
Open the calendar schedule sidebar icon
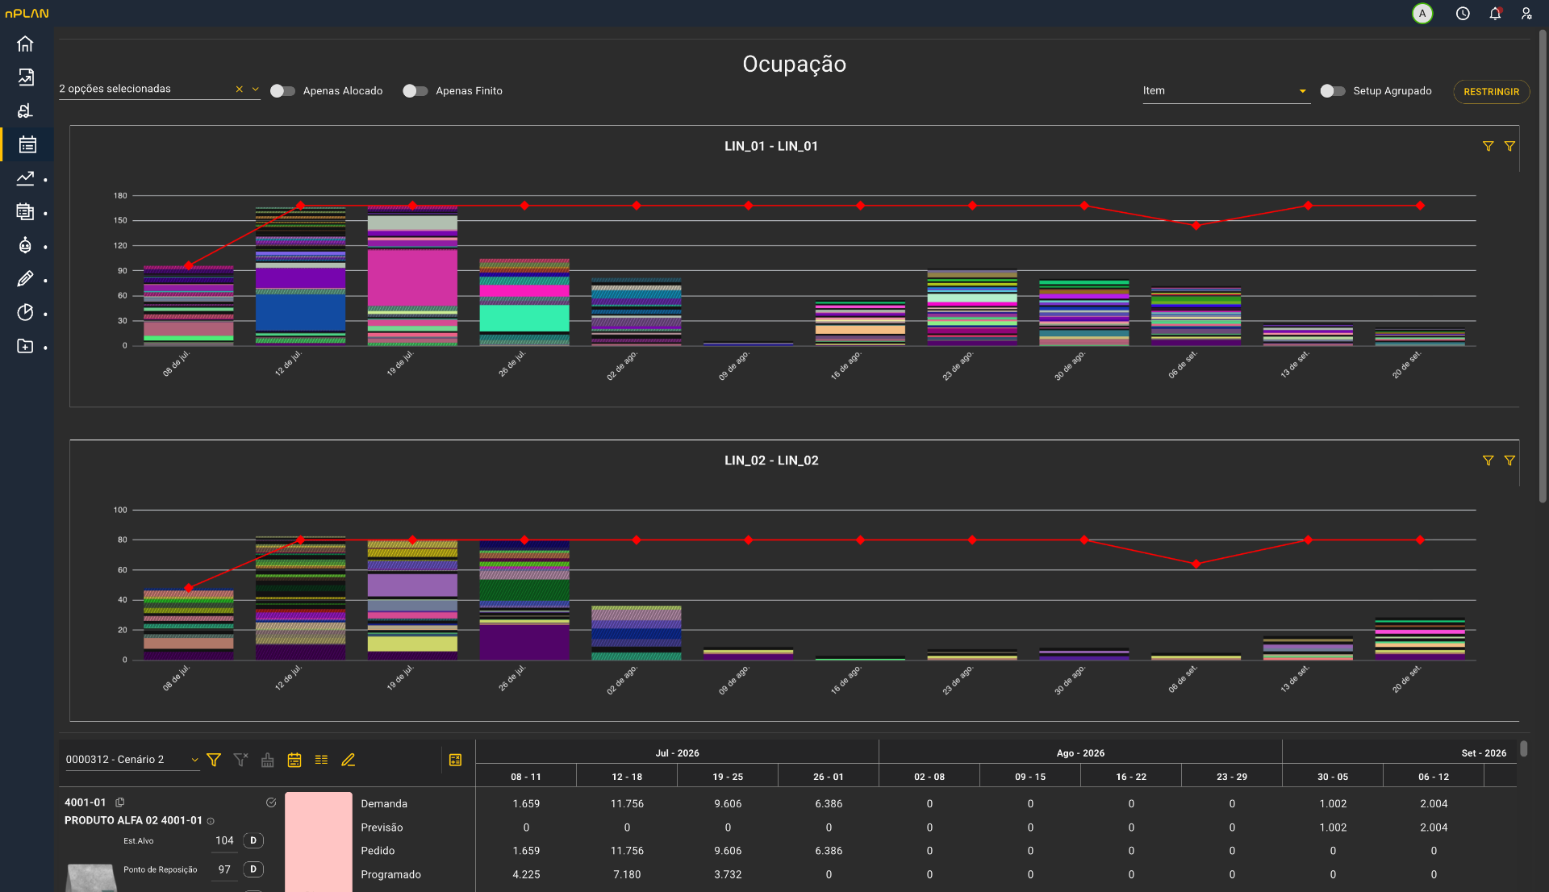coord(27,144)
